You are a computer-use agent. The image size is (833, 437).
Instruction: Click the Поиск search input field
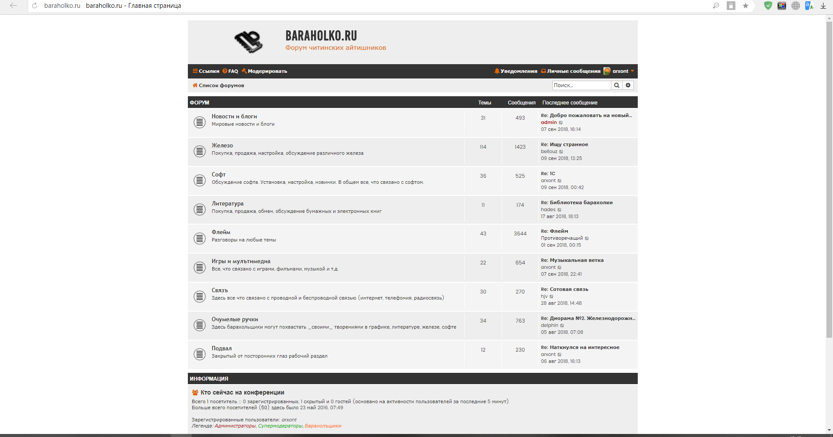coord(581,85)
